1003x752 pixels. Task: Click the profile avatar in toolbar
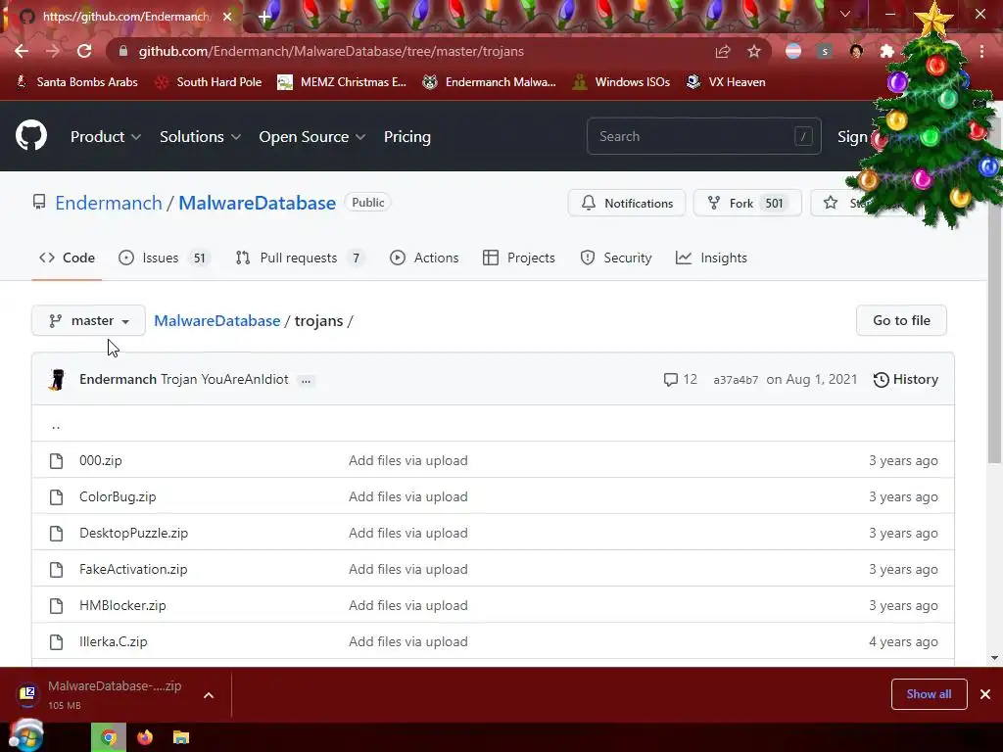856,51
